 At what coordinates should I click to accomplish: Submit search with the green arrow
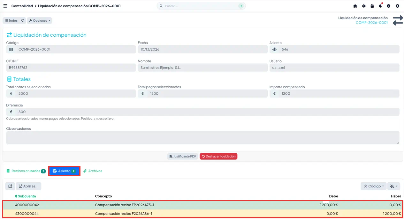point(240,6)
